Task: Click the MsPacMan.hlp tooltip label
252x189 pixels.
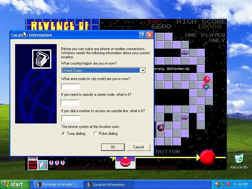Action: click(172, 69)
